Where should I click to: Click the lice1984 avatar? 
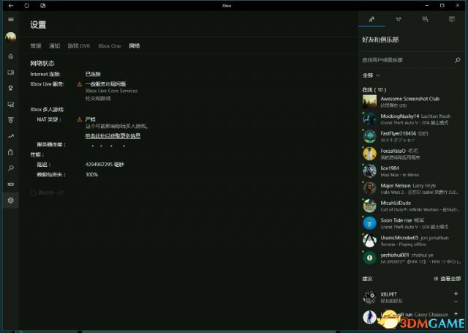(369, 171)
